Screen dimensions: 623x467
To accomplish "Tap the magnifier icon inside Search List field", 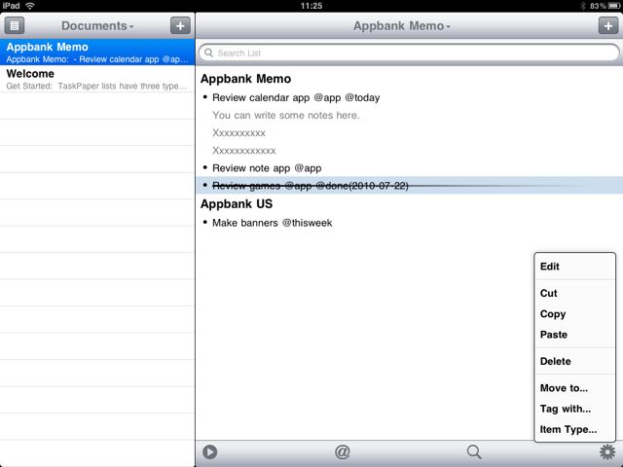I will click(208, 53).
